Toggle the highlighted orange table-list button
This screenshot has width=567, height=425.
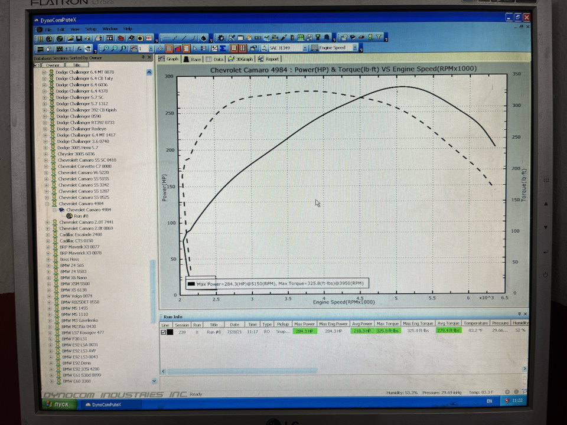187,48
